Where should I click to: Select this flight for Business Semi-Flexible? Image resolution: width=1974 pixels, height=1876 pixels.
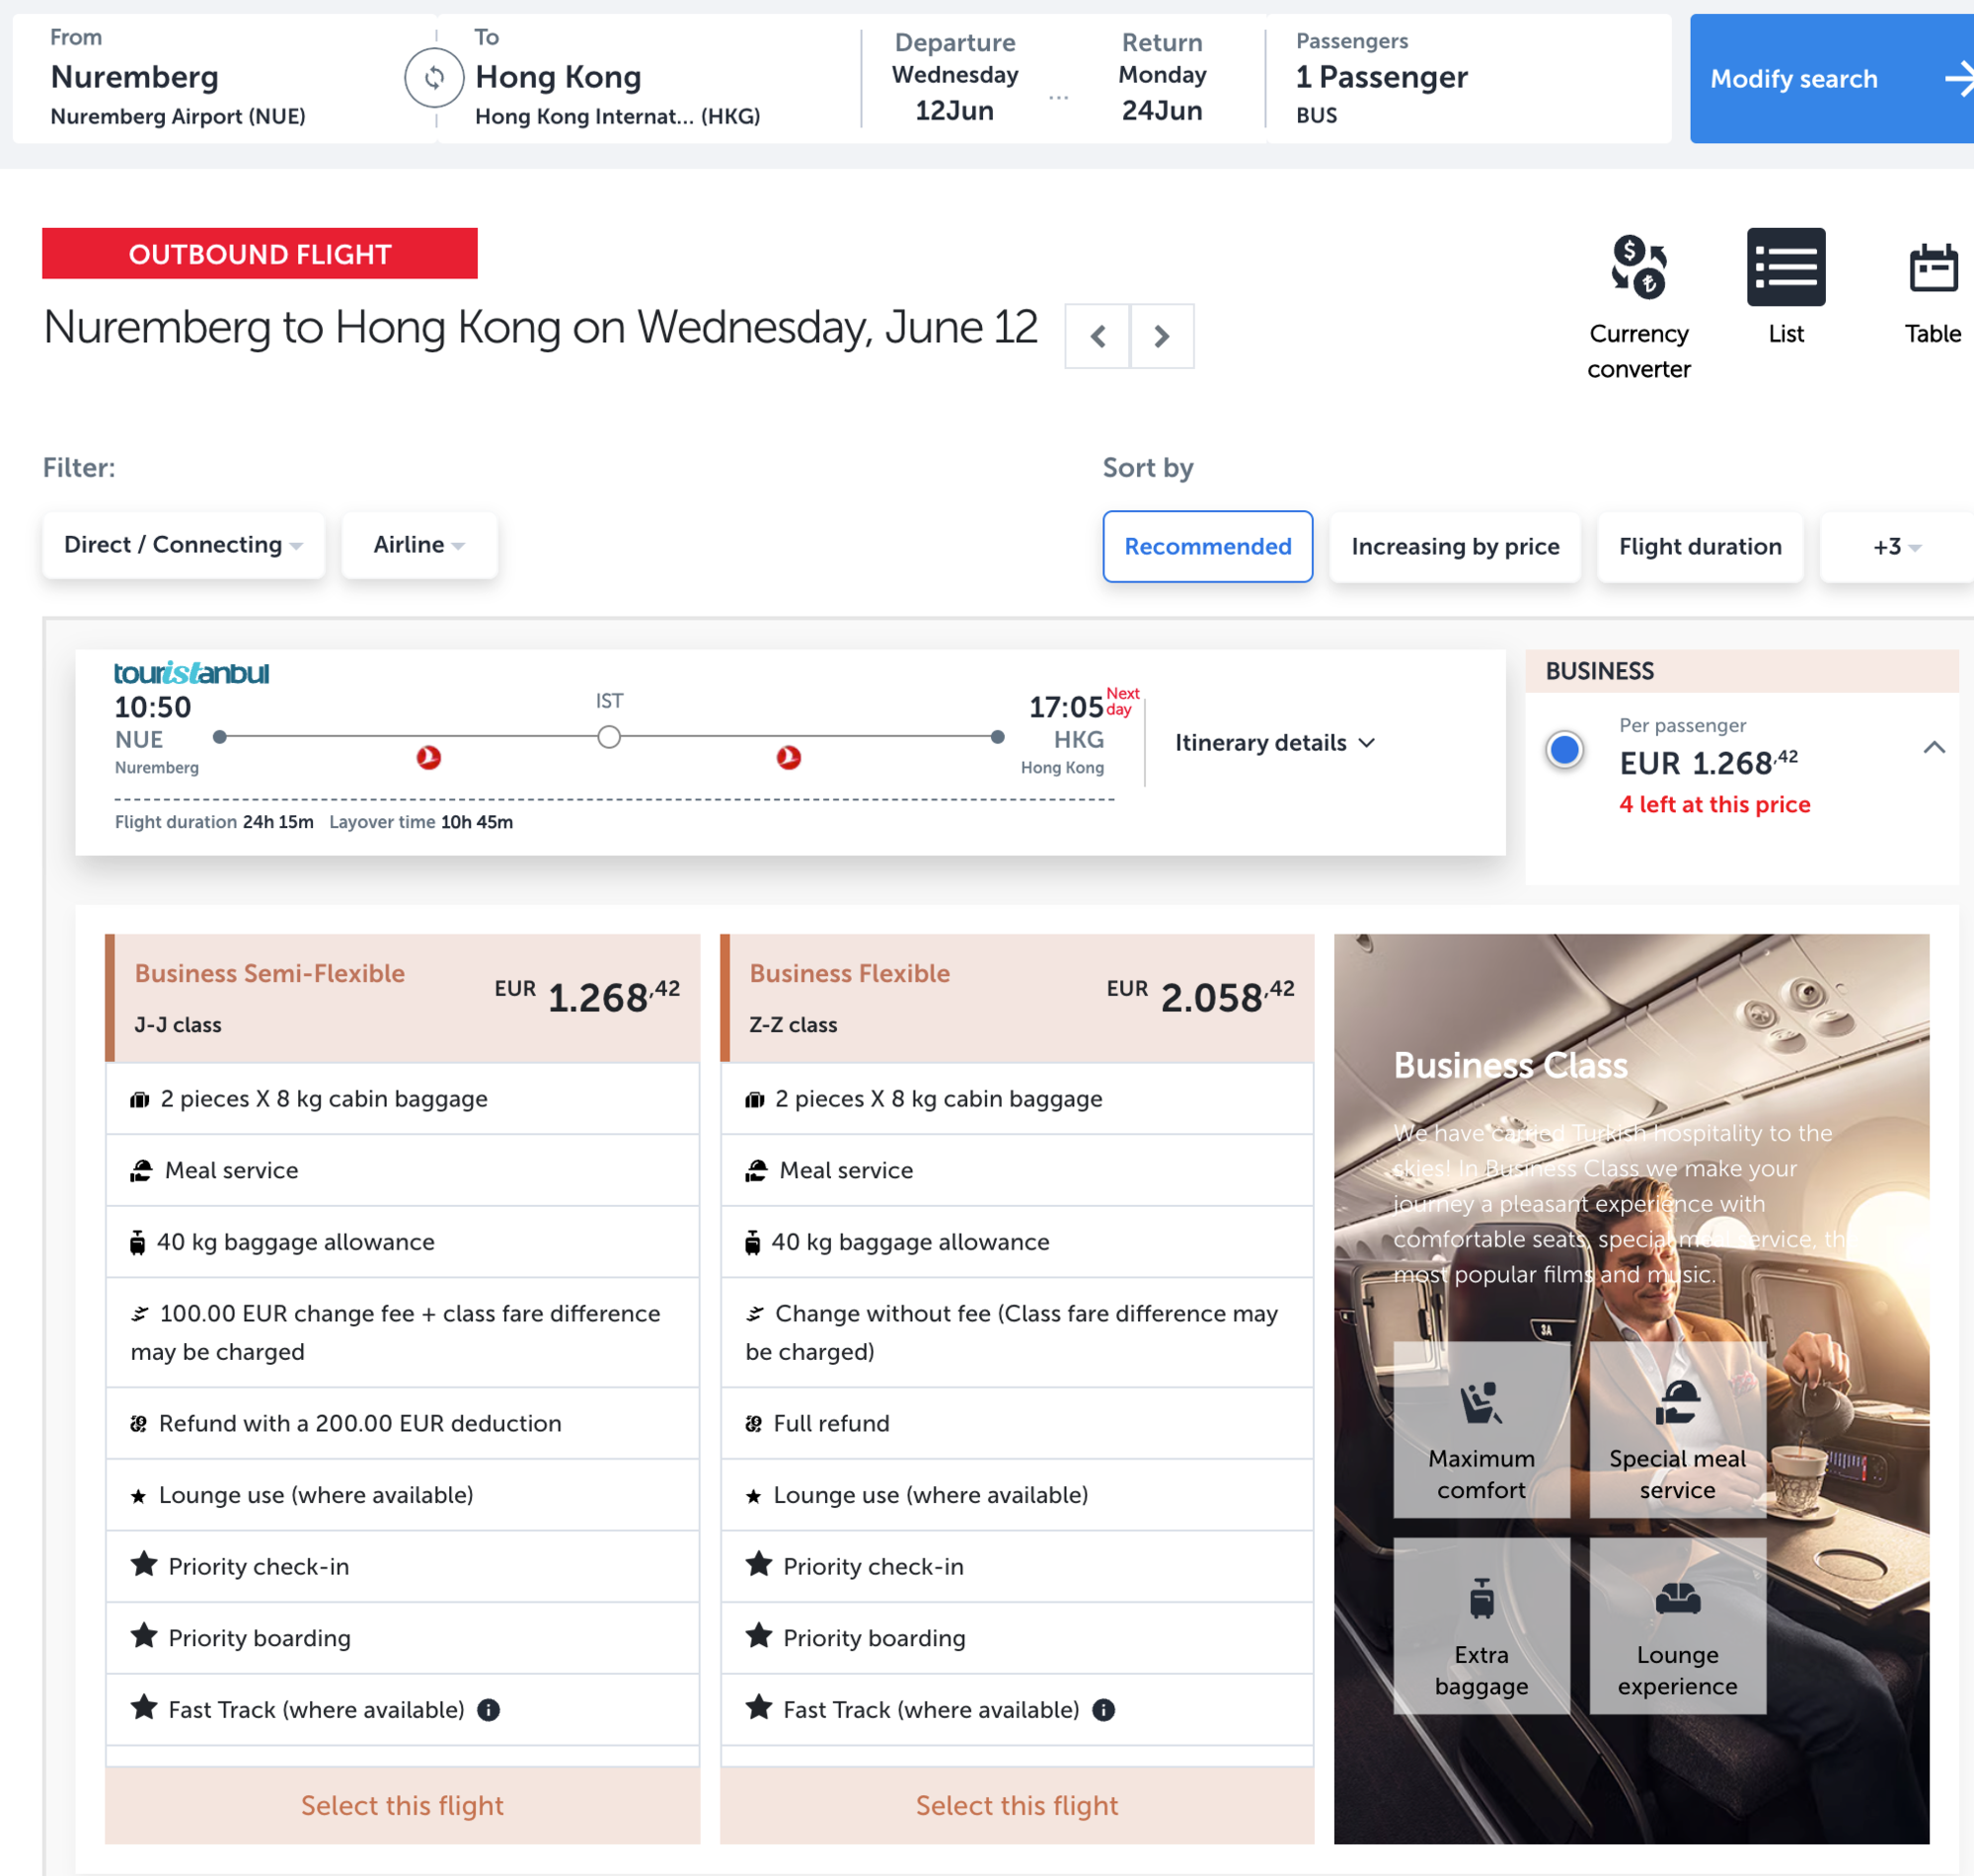pyautogui.click(x=402, y=1805)
